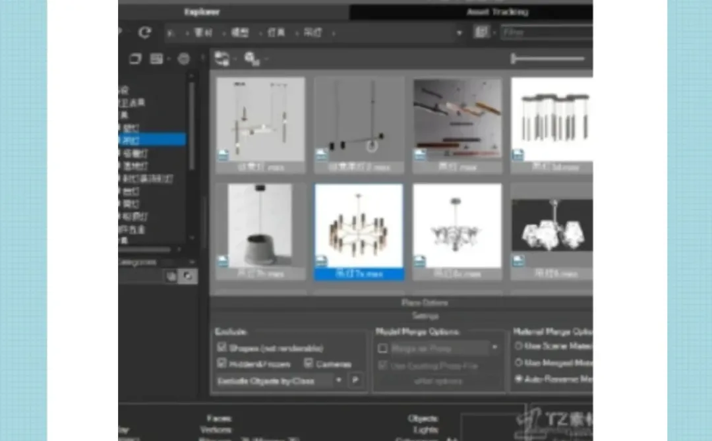Click the P button beside Exclude Objects by Class
712x441 pixels.
pyautogui.click(x=355, y=380)
